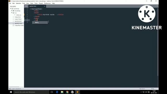Screen dimensions: 167x94
Task: Open tab list dropdown arrow at tab bar end
Action: point(157,6)
